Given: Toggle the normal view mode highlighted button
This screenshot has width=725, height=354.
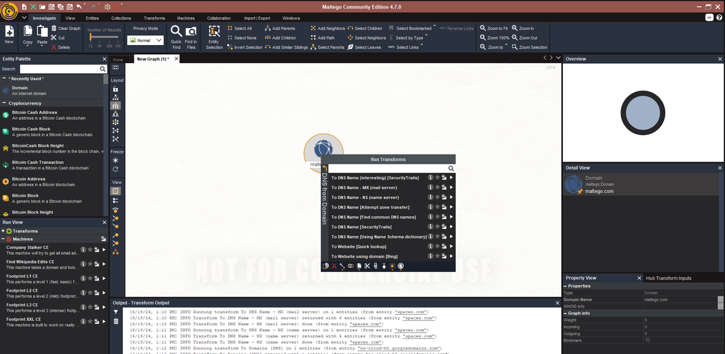Looking at the screenshot, I should coord(116,190).
